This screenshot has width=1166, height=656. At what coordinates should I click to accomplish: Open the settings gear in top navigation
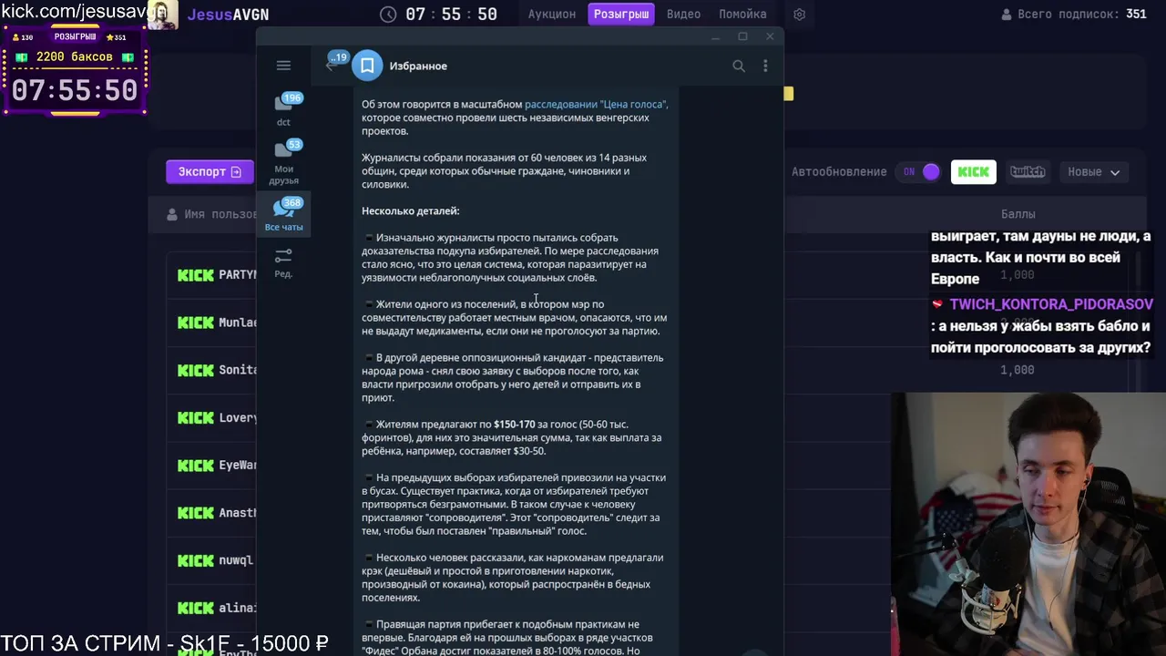pyautogui.click(x=799, y=15)
